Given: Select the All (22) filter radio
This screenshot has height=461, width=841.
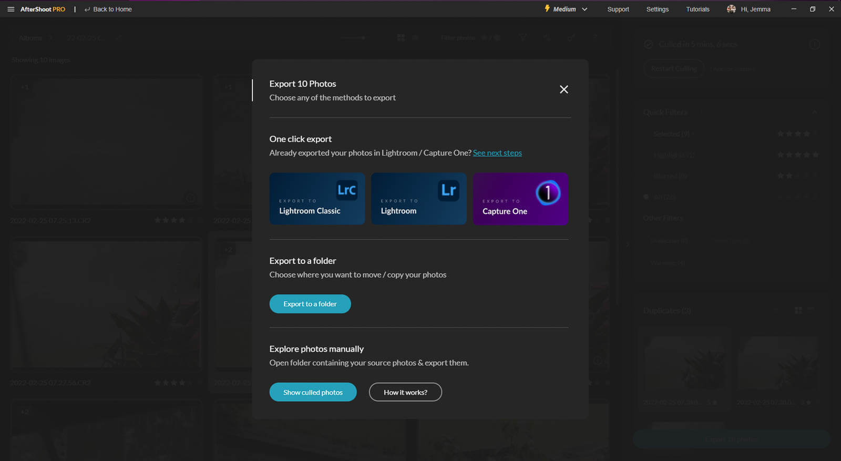Looking at the screenshot, I should click(x=647, y=197).
